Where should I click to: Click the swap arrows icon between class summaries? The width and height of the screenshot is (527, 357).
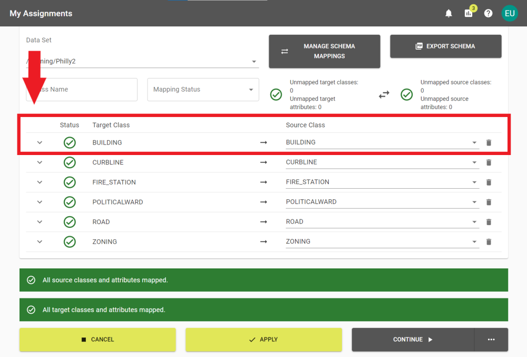[x=384, y=95]
